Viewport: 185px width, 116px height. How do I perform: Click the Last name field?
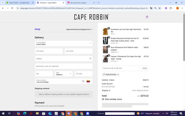click(79, 51)
